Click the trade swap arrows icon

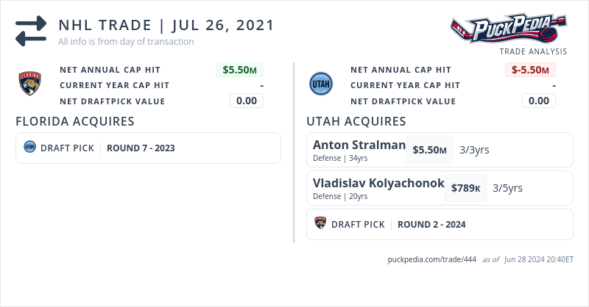pos(31,31)
